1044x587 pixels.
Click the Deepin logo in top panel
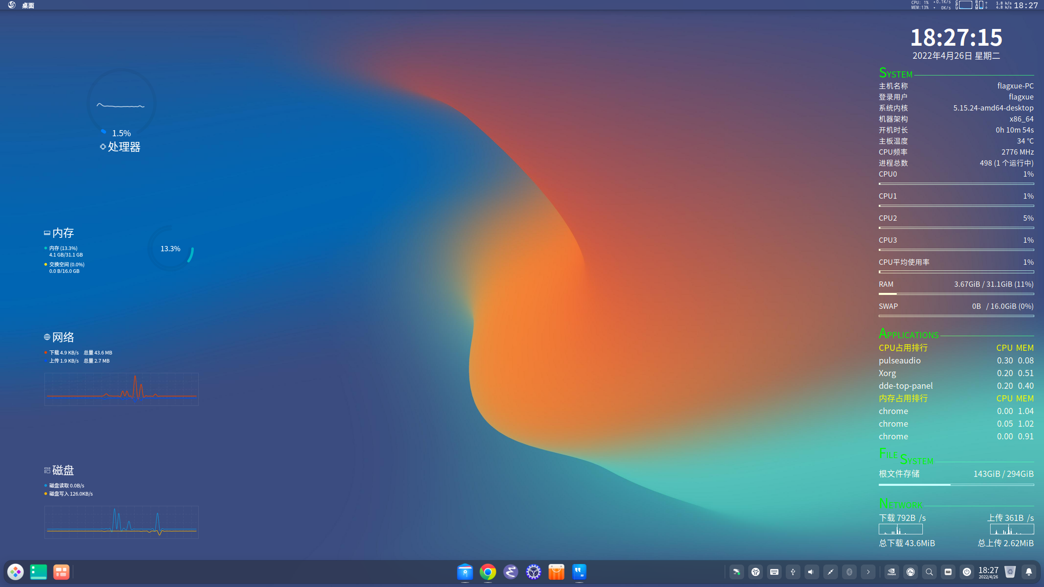click(x=12, y=5)
